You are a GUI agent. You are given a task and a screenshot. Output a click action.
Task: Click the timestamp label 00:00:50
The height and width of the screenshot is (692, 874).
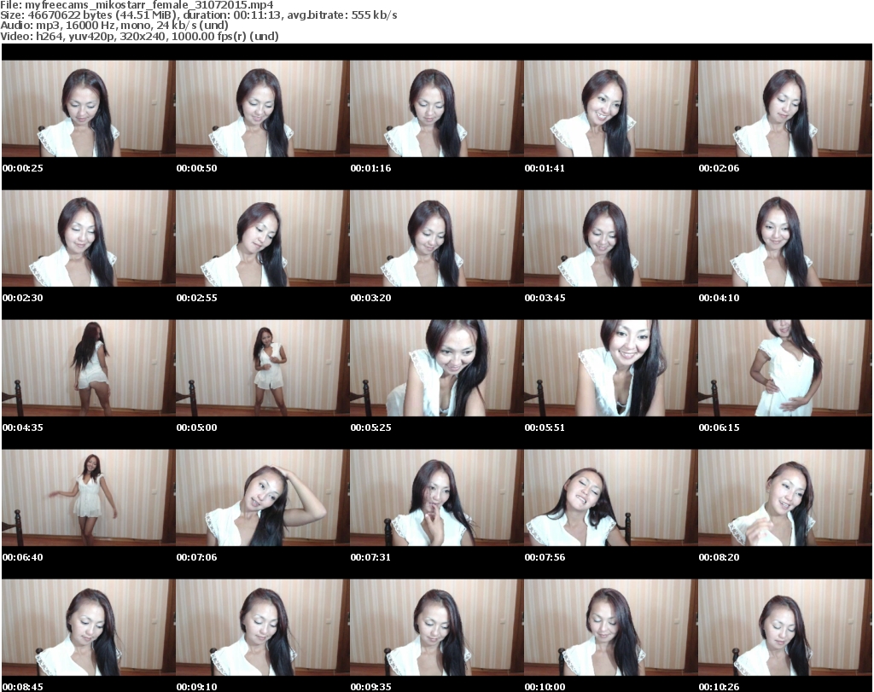tap(197, 168)
